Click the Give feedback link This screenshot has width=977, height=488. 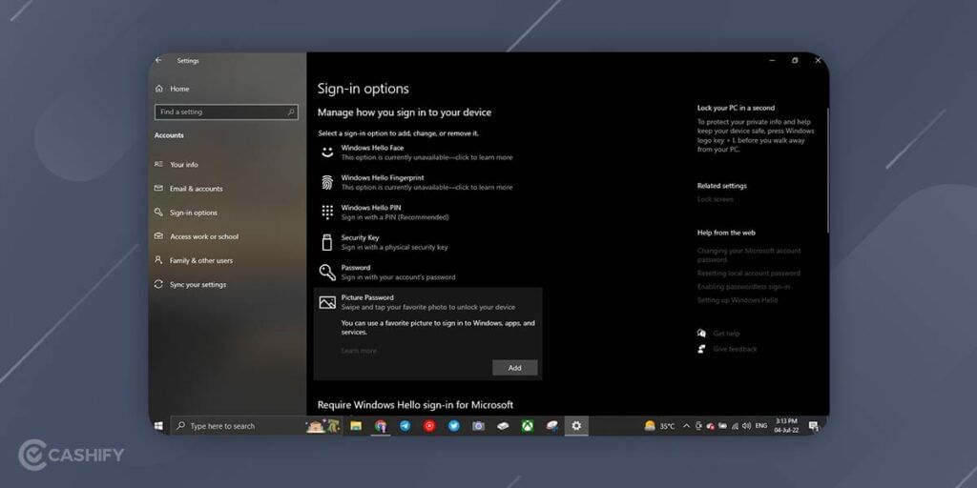pos(736,349)
